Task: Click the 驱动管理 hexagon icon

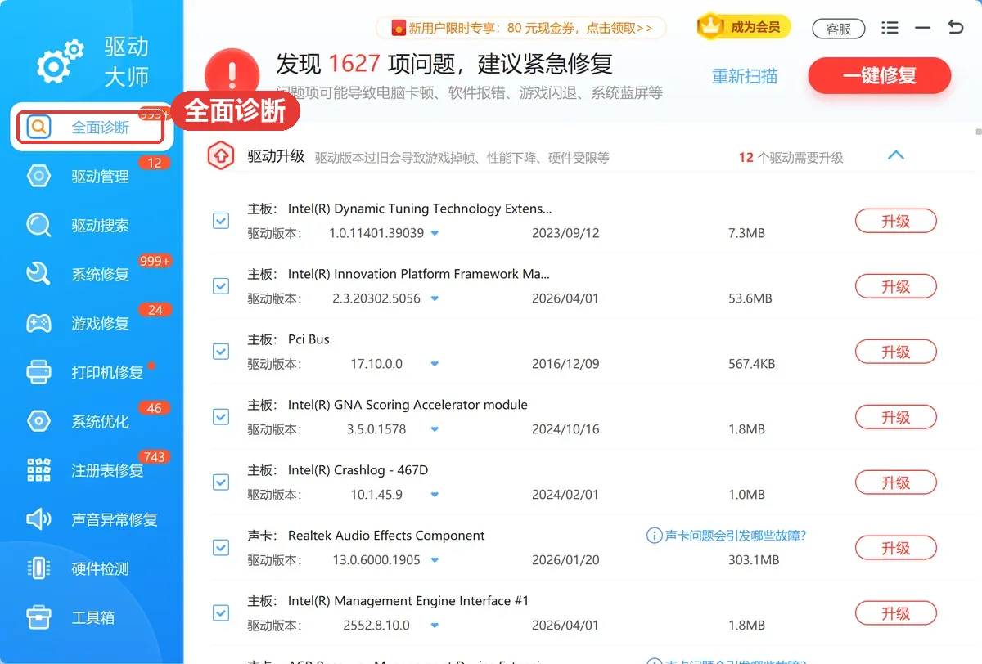Action: coord(38,176)
